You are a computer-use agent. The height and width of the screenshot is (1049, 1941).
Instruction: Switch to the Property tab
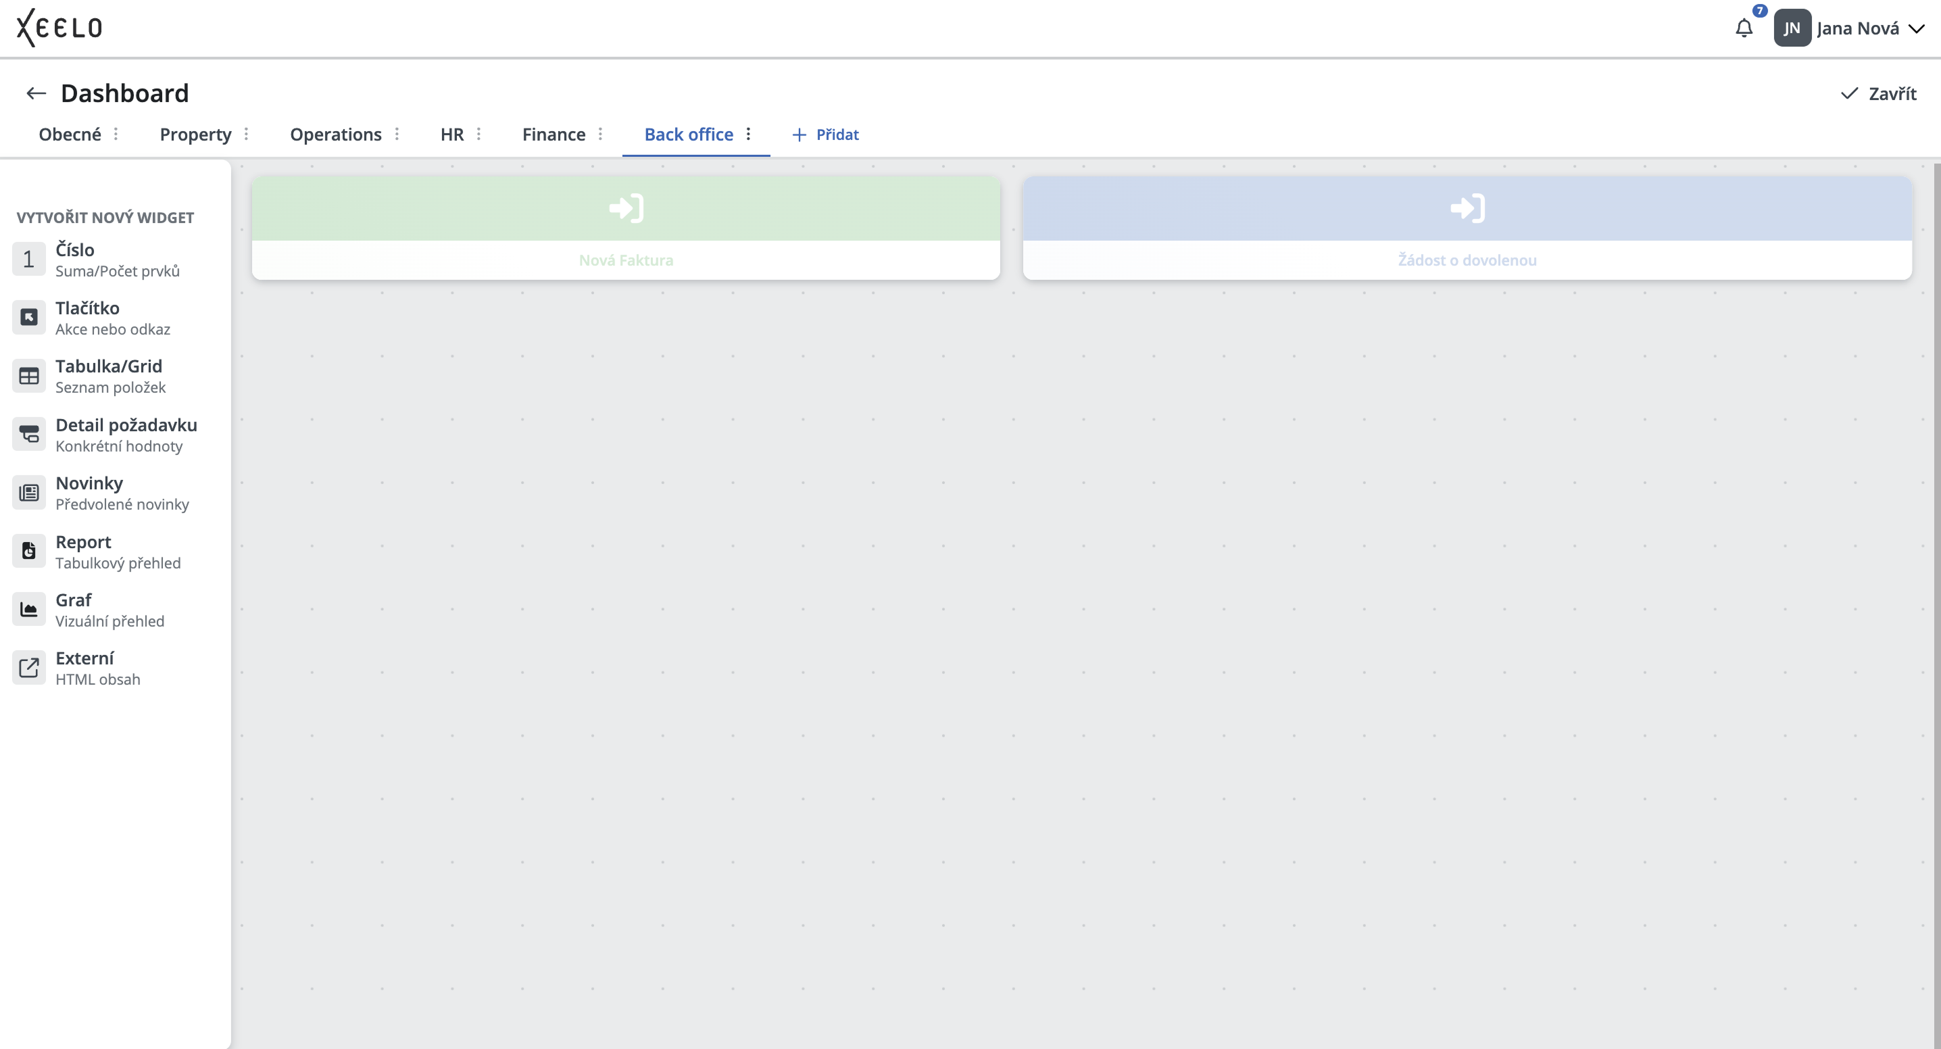[x=196, y=135]
